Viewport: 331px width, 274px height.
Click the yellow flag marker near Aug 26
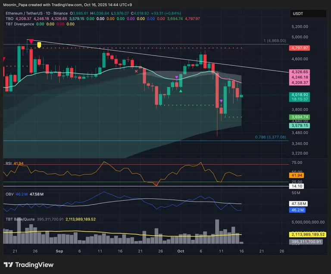click(x=39, y=44)
